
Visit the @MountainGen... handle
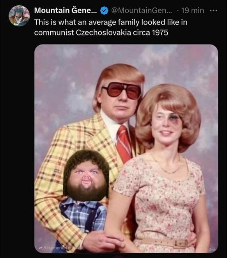point(142,11)
